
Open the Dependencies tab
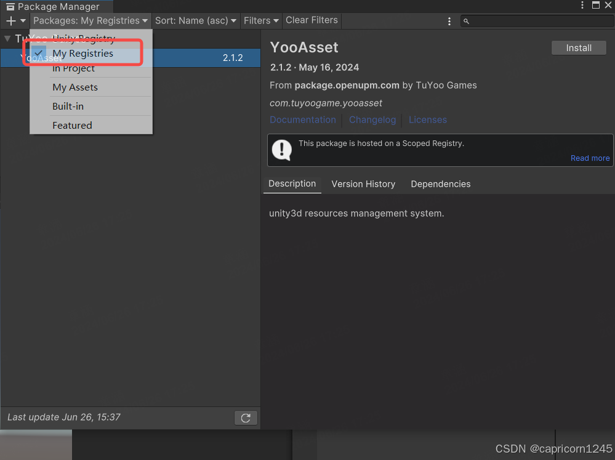pyautogui.click(x=441, y=184)
